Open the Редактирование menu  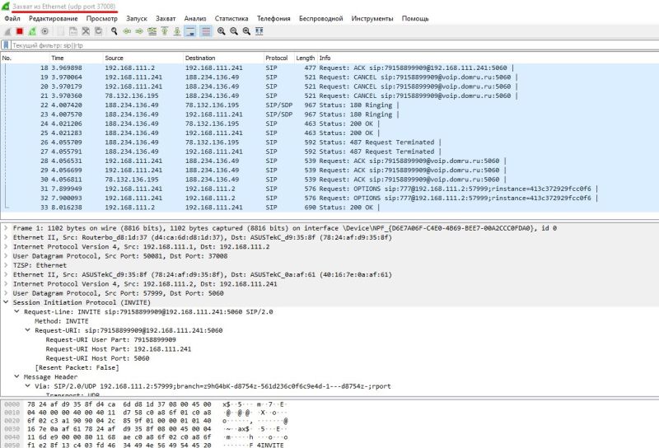pos(54,18)
